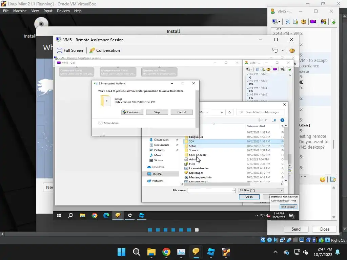
Task: Open the smiley emoticon picker in VM5 chat
Action: [323, 179]
